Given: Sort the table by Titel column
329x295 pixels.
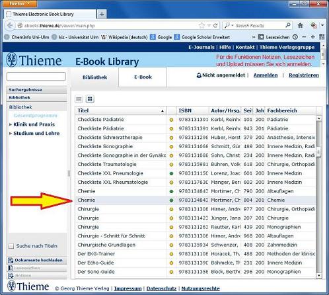Looking at the screenshot, I should point(121,110).
